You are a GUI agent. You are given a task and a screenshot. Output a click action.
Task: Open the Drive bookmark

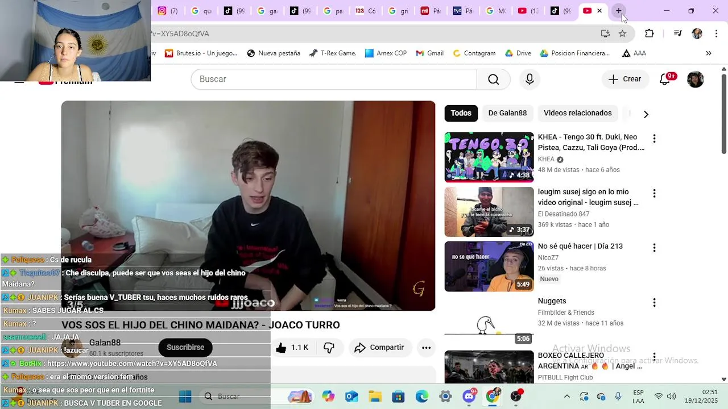pos(518,53)
